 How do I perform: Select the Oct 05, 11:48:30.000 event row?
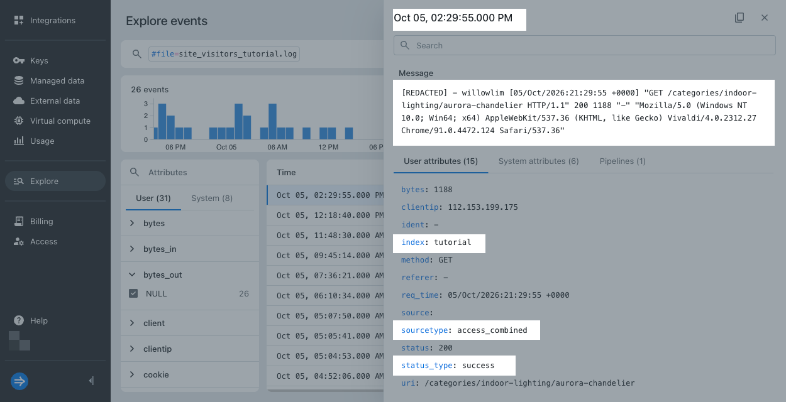point(325,236)
